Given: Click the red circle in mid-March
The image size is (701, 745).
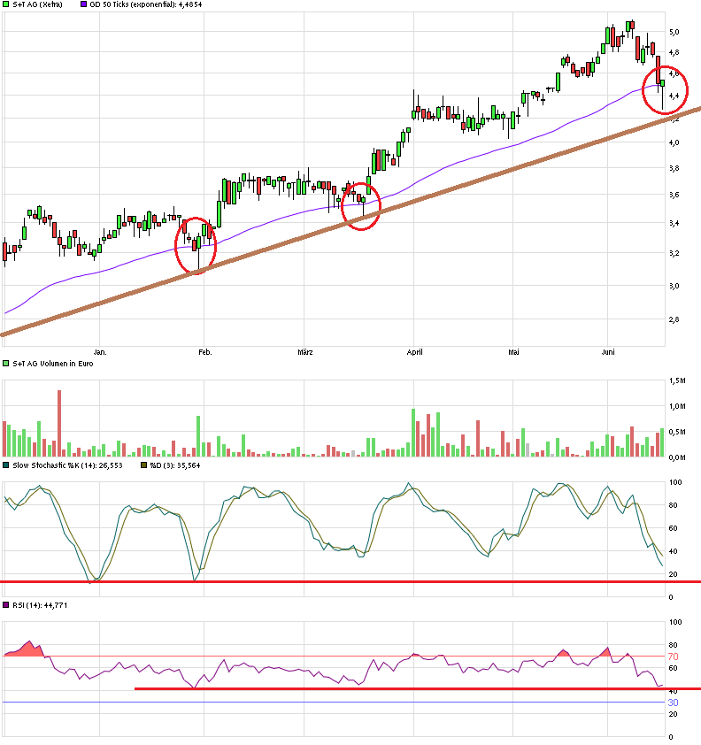Looking at the screenshot, I should [360, 206].
